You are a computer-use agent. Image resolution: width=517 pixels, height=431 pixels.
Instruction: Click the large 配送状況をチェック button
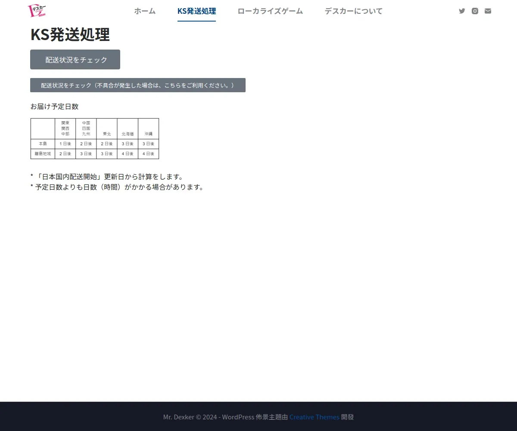[x=75, y=59]
